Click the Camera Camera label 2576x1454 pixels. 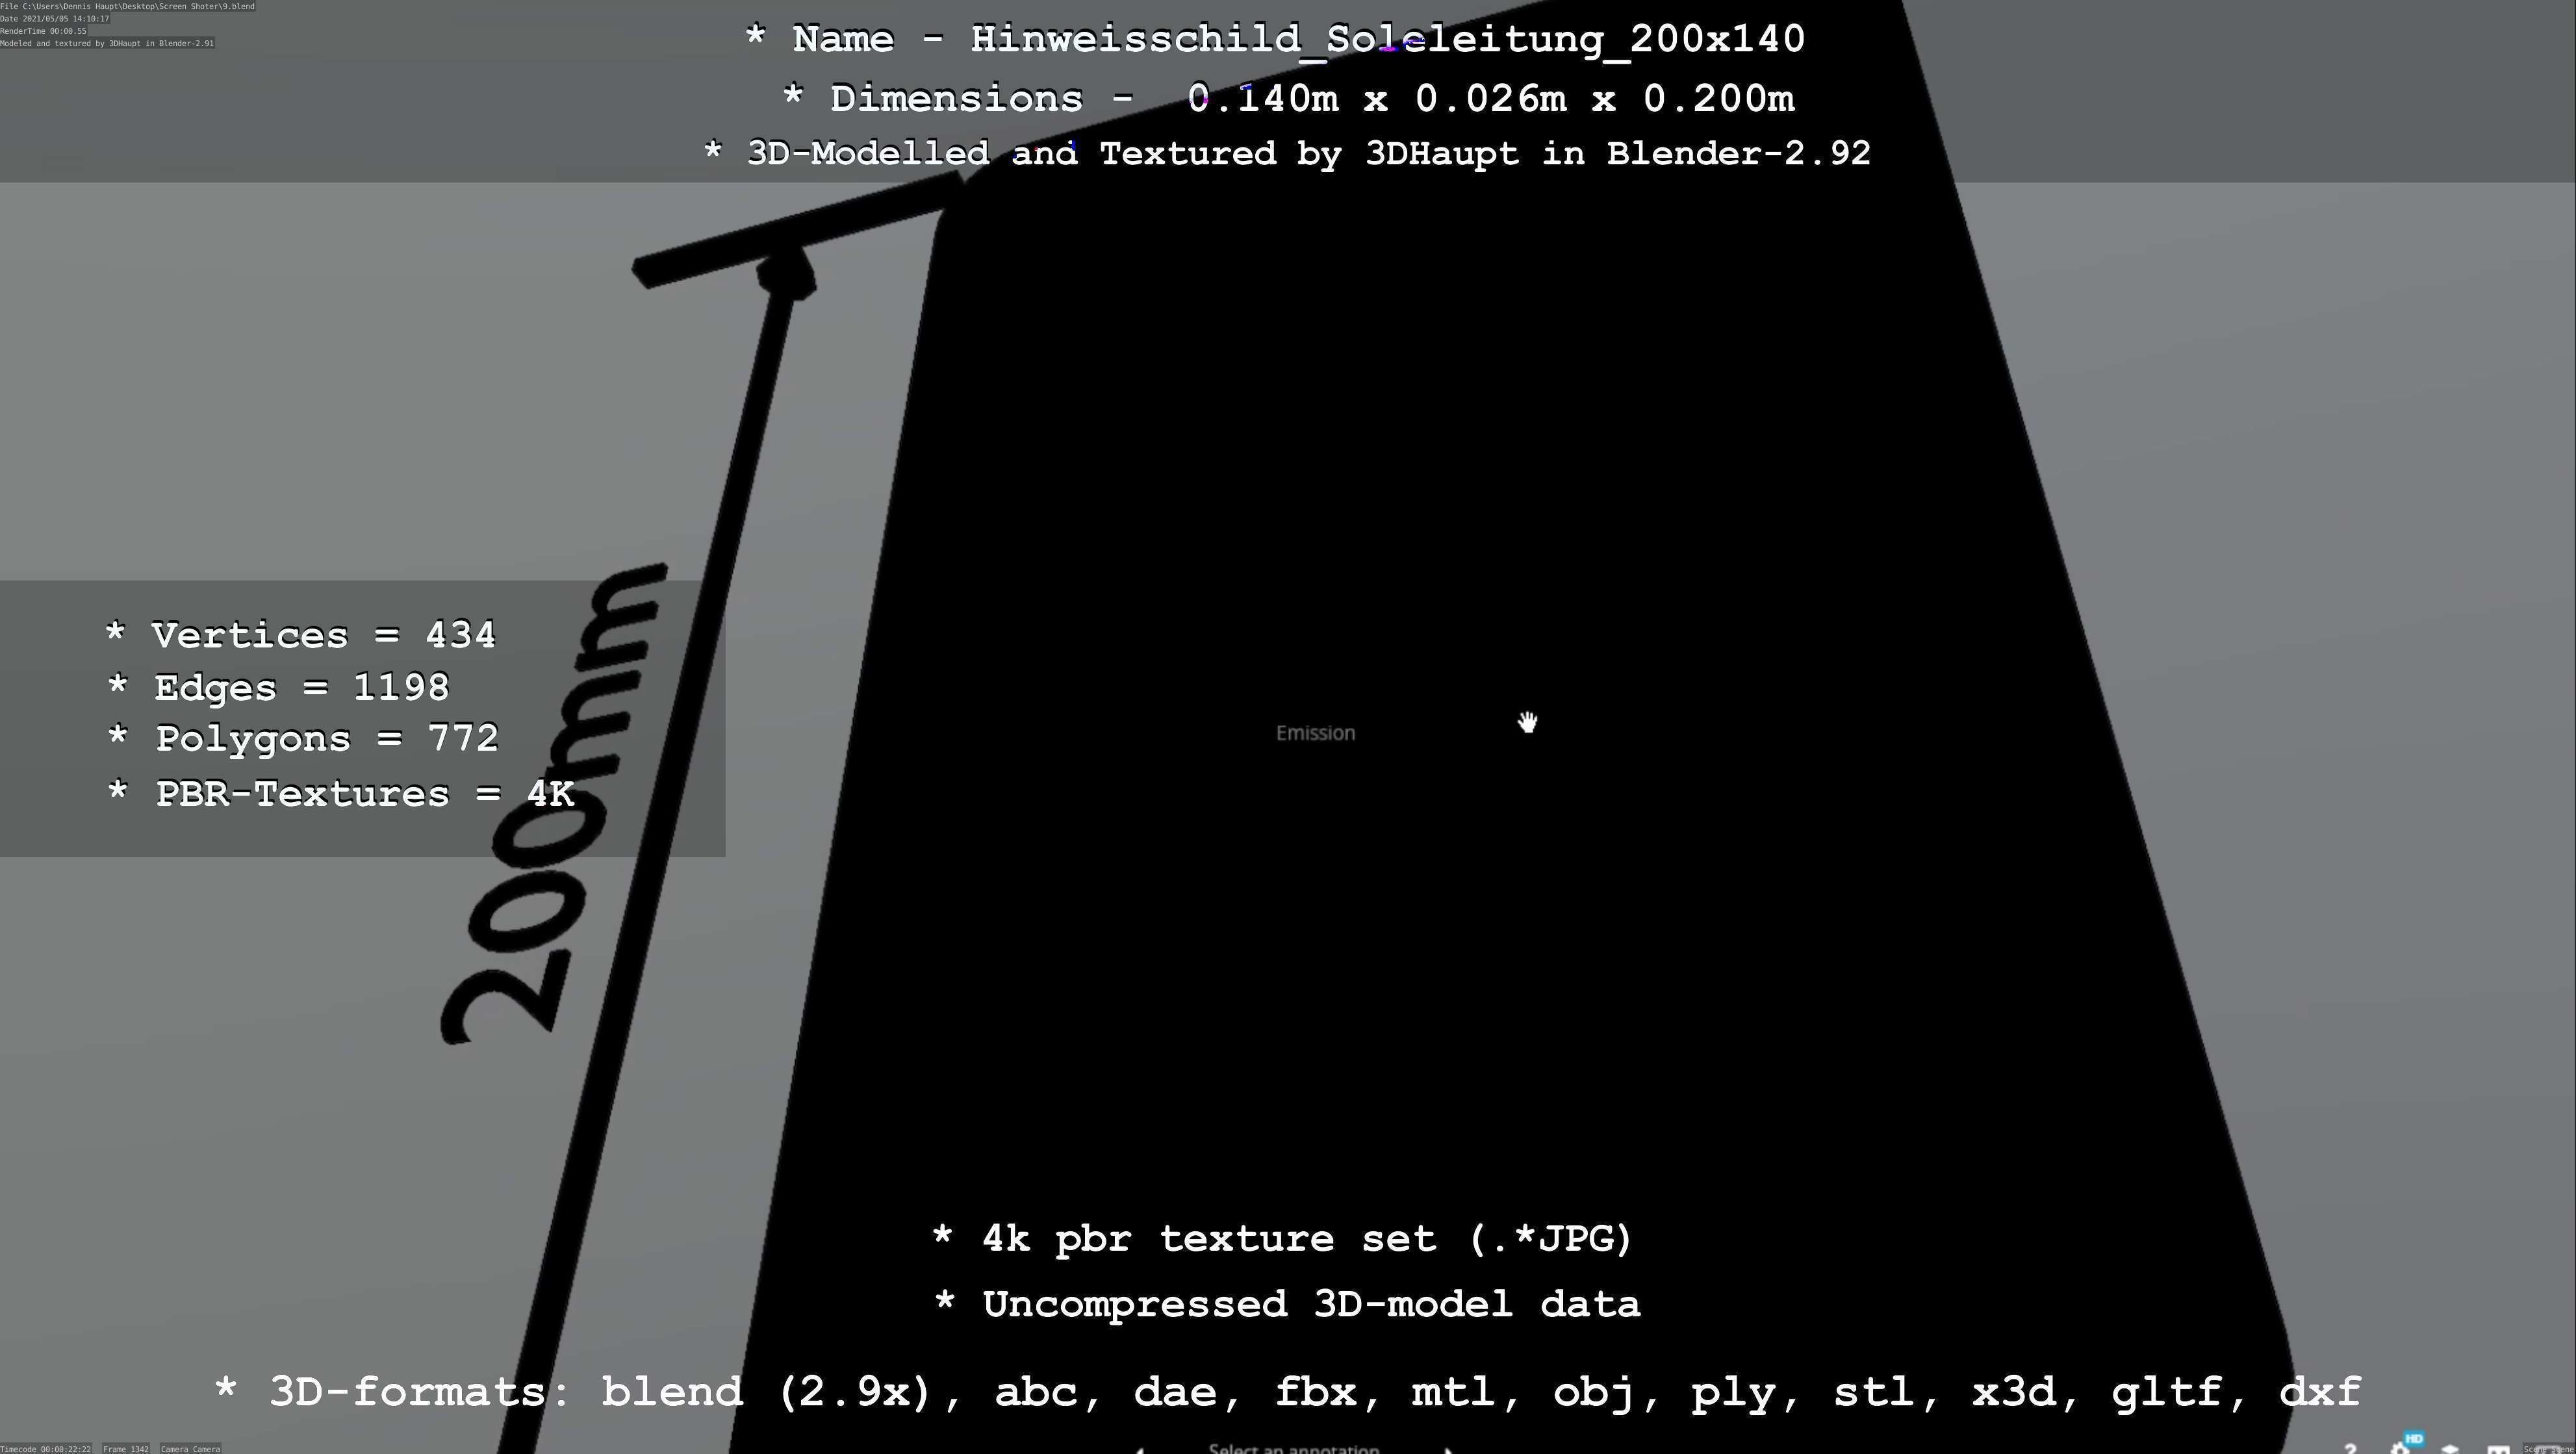point(190,1448)
